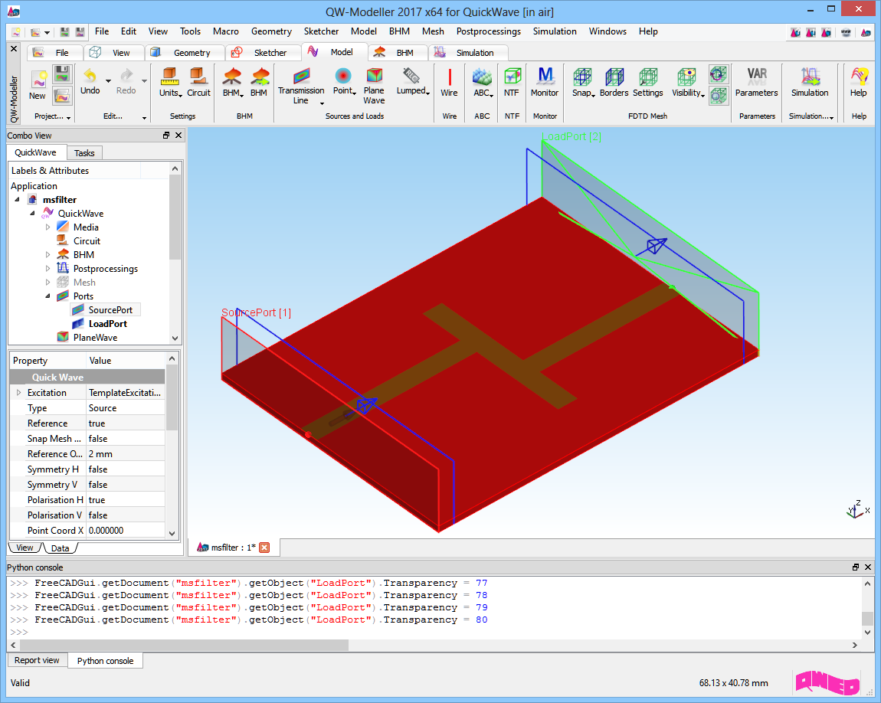The image size is (881, 703).
Task: Switch to the Tasks tab
Action: coord(84,152)
